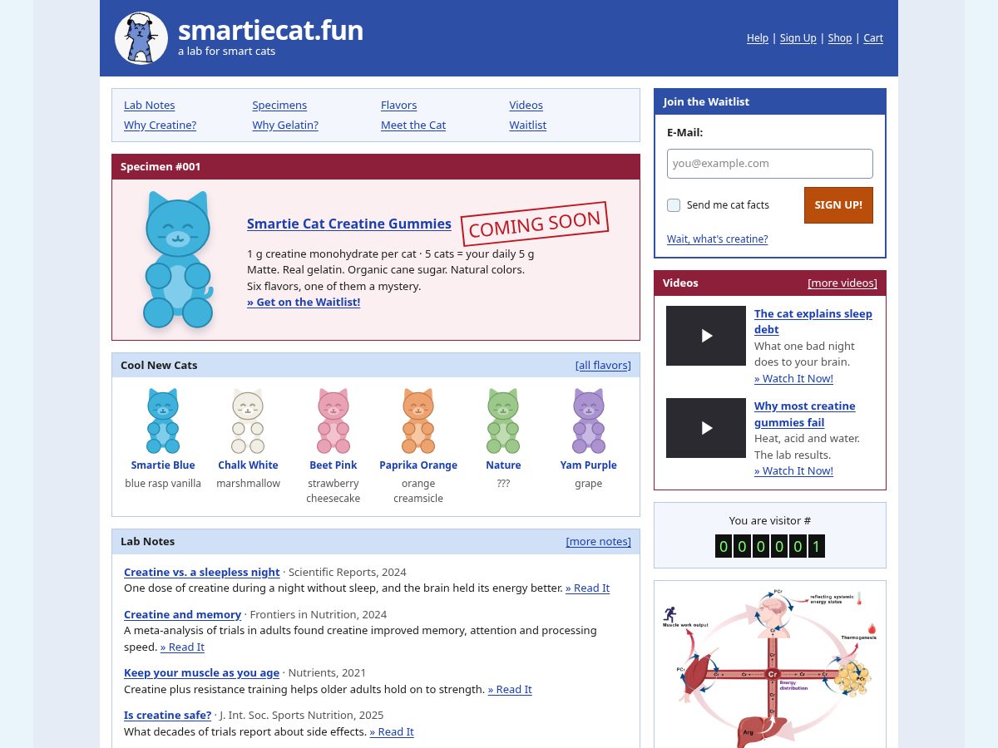Open 'The cat explains sleep debt' title
The height and width of the screenshot is (748, 998).
click(x=813, y=322)
